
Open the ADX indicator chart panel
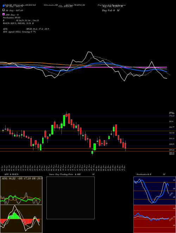[21, 191]
